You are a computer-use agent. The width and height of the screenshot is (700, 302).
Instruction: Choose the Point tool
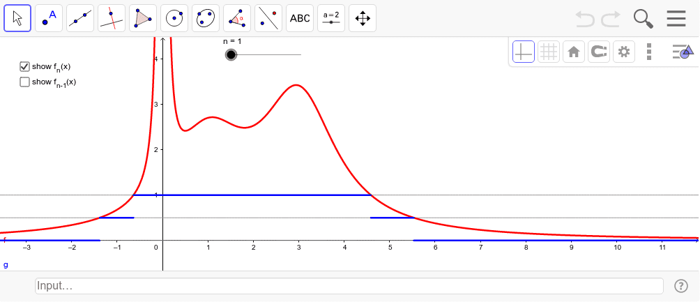[x=49, y=18]
